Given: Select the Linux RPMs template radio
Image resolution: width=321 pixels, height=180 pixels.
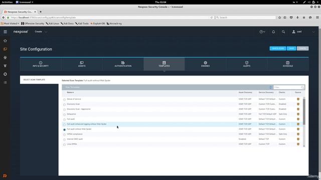Looking at the screenshot, I should (x=64, y=144).
